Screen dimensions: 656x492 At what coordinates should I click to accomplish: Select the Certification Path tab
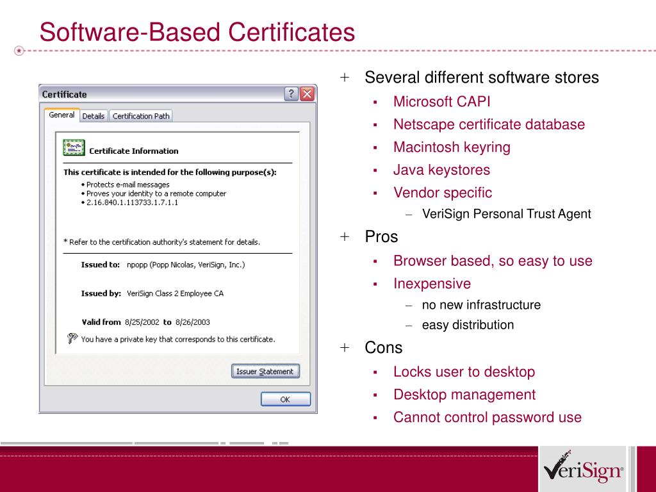click(141, 116)
